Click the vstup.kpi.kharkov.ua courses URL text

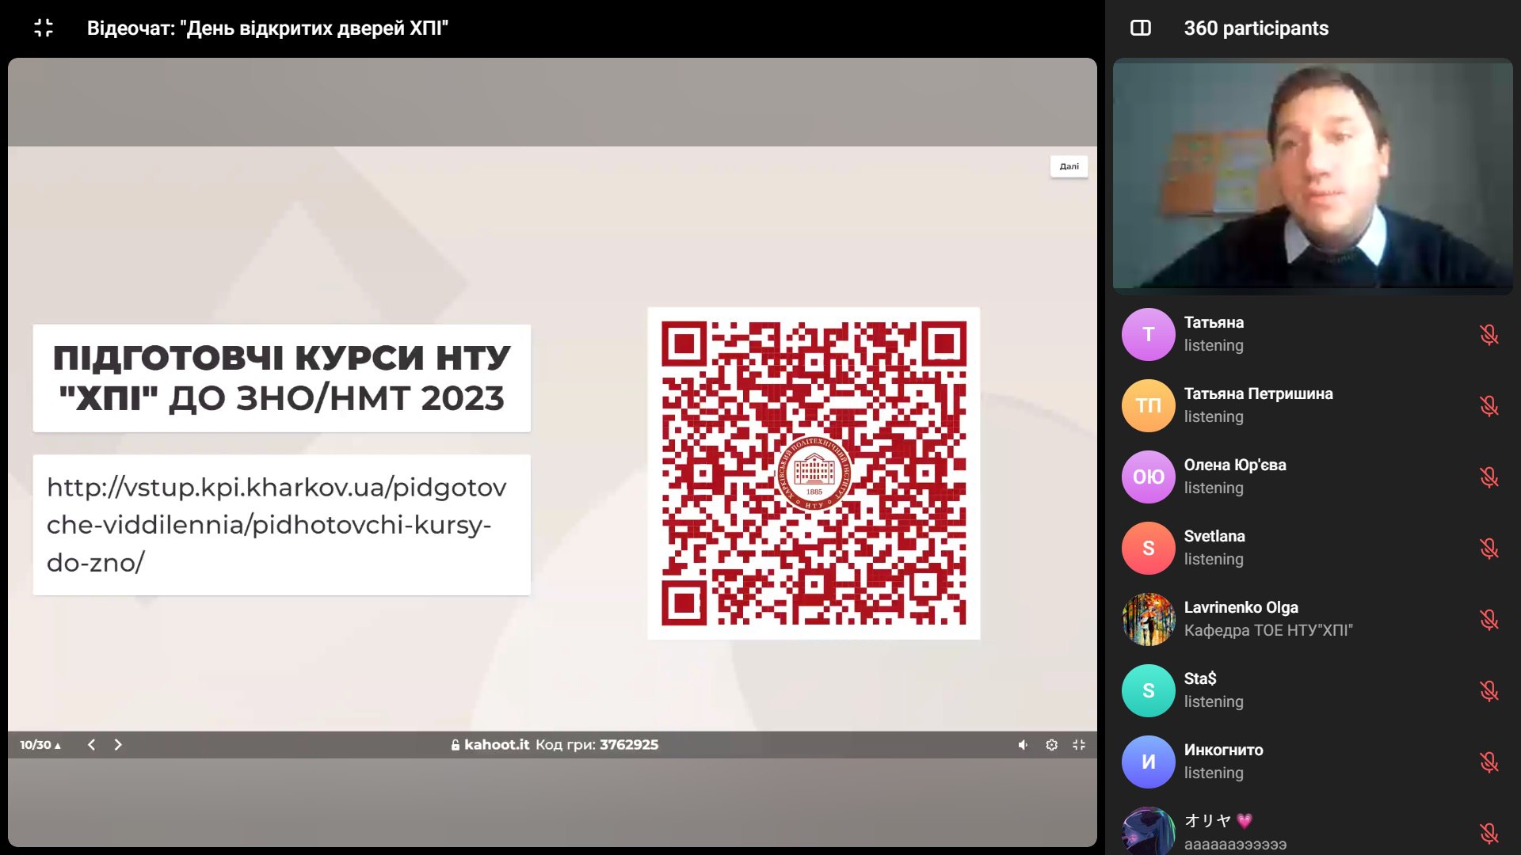(x=276, y=525)
